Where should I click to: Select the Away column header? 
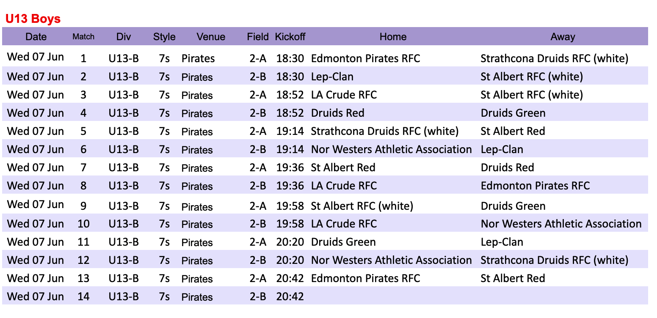coord(563,37)
